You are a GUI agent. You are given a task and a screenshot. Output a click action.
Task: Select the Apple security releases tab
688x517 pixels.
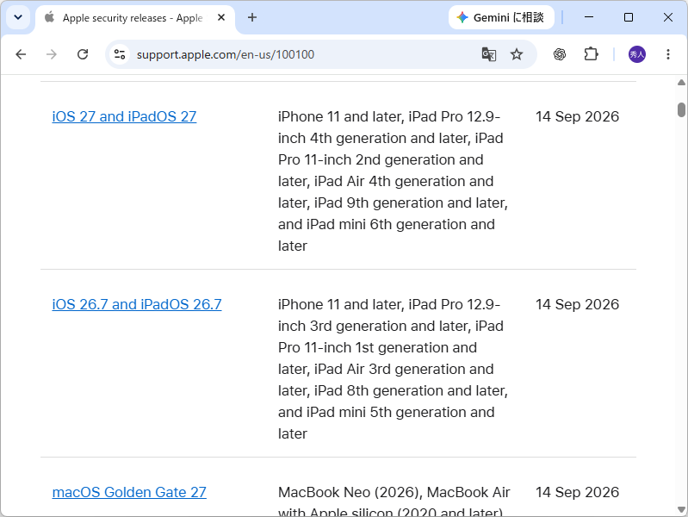(135, 18)
